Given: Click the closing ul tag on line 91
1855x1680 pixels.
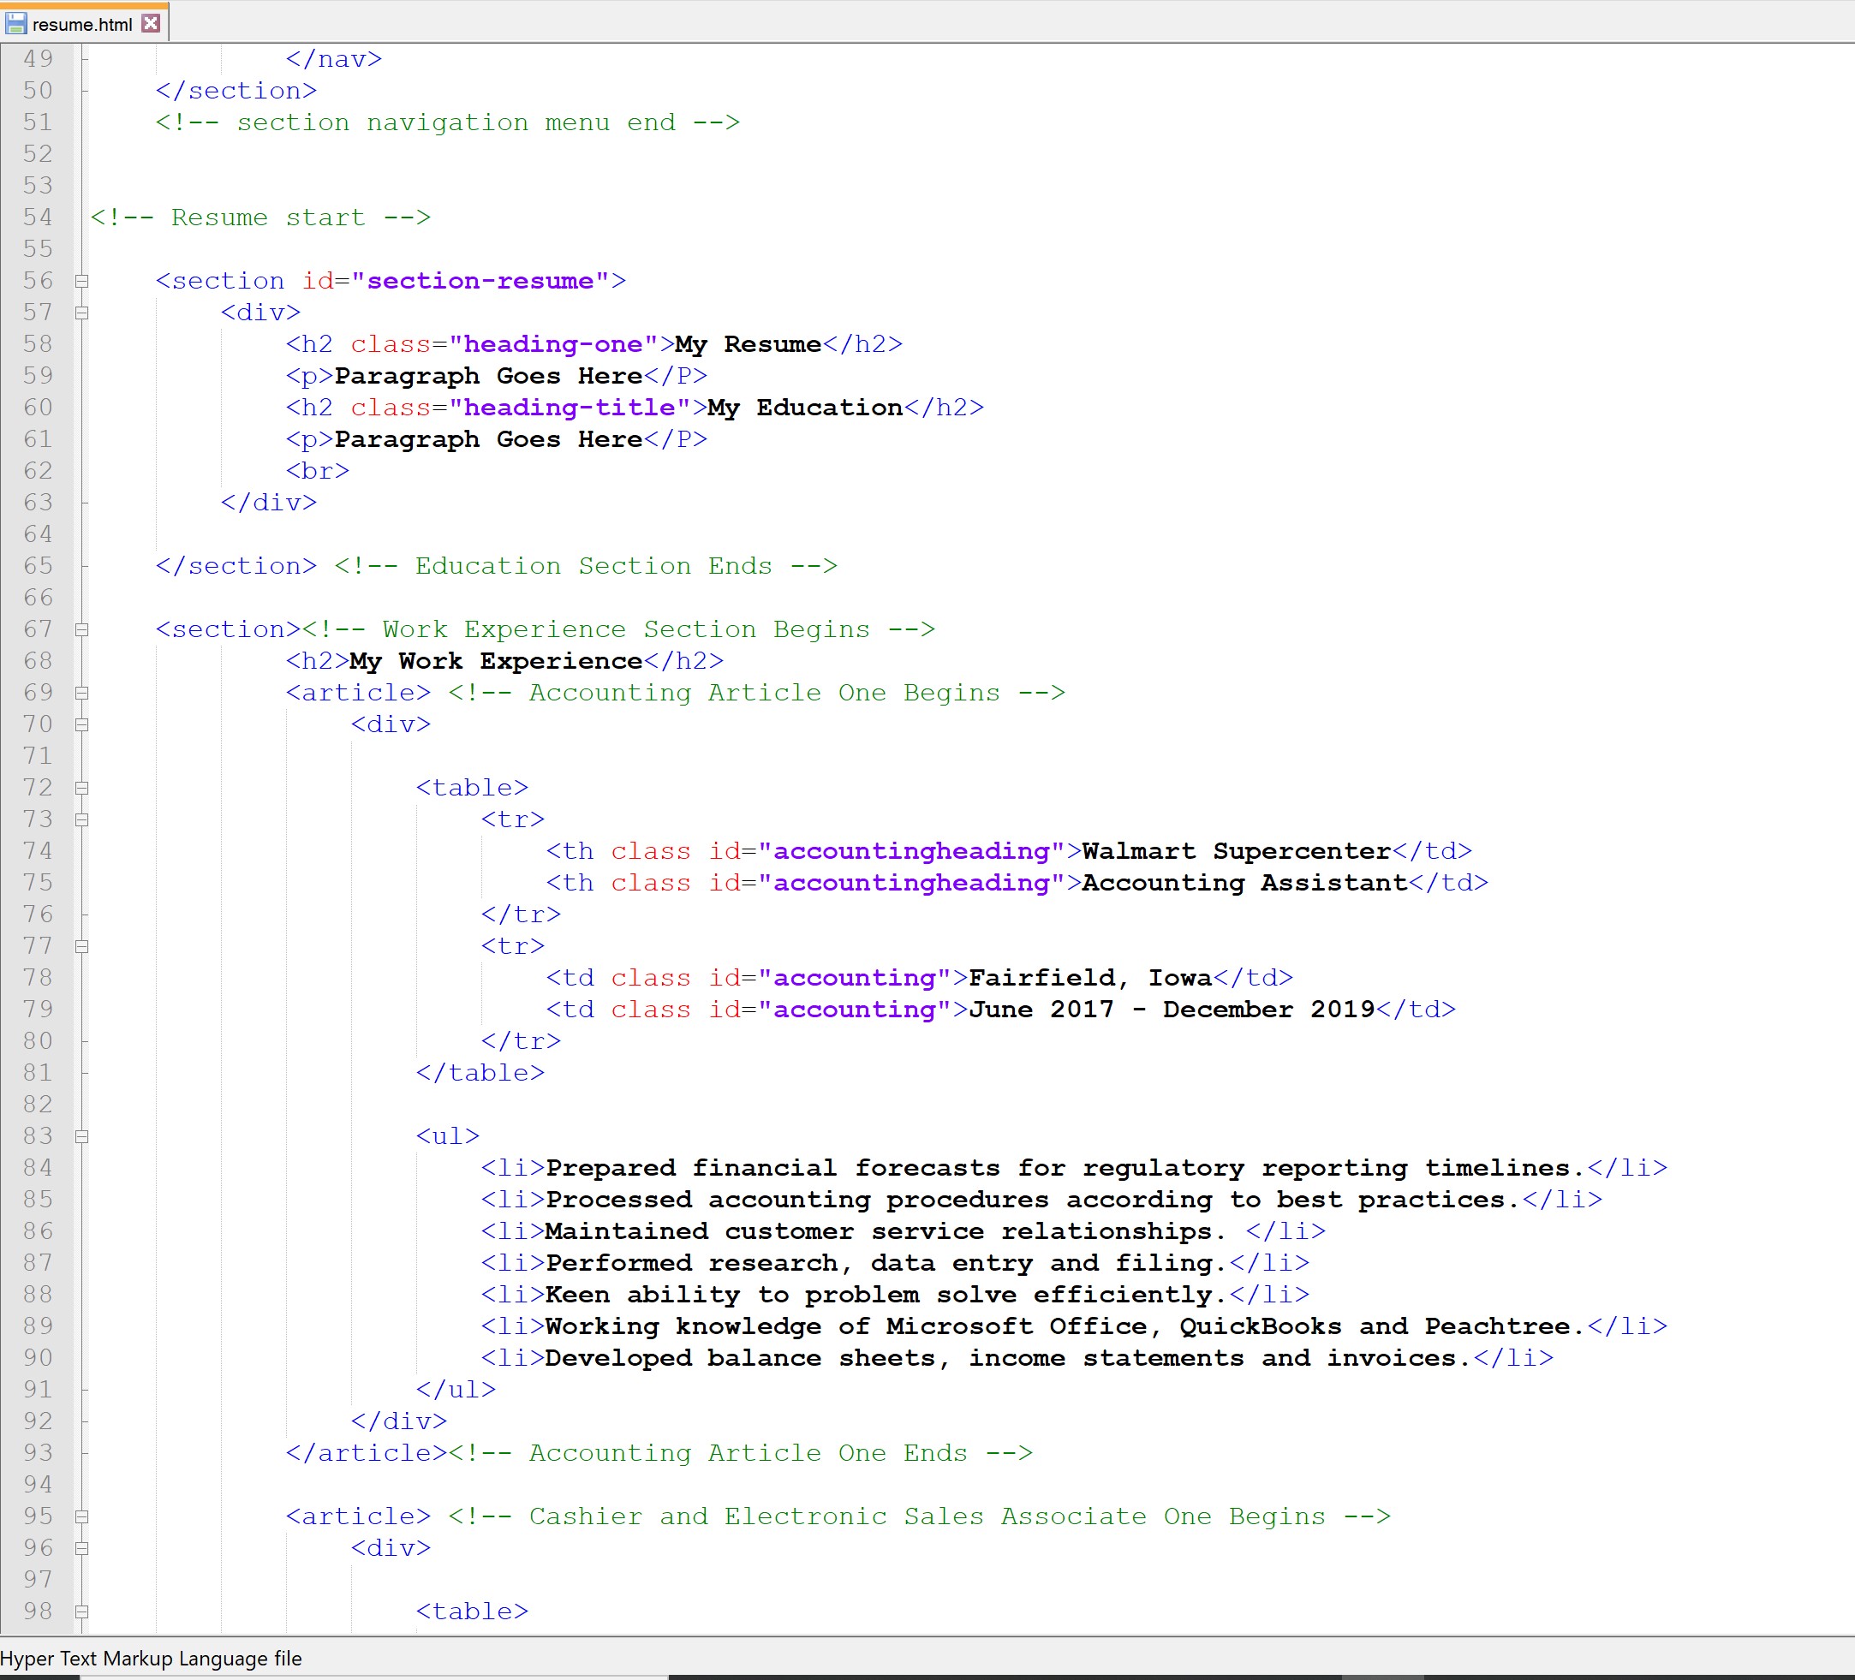Looking at the screenshot, I should point(456,1389).
